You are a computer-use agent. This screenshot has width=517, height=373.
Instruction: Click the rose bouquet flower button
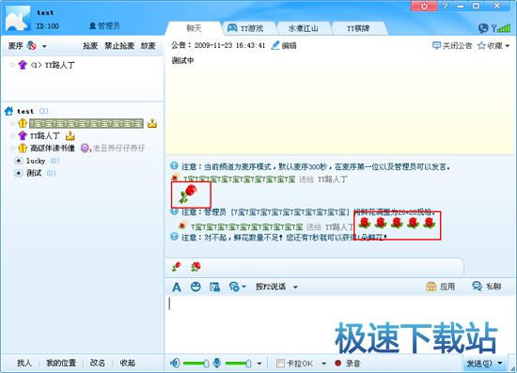[x=196, y=267]
